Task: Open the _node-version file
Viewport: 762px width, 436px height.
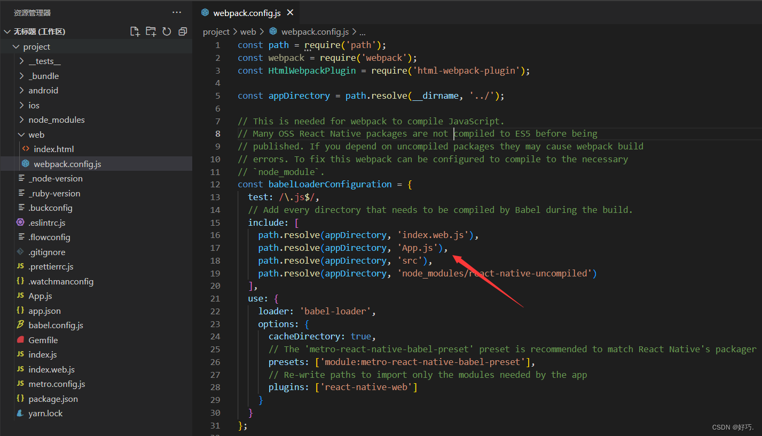Action: point(96,179)
